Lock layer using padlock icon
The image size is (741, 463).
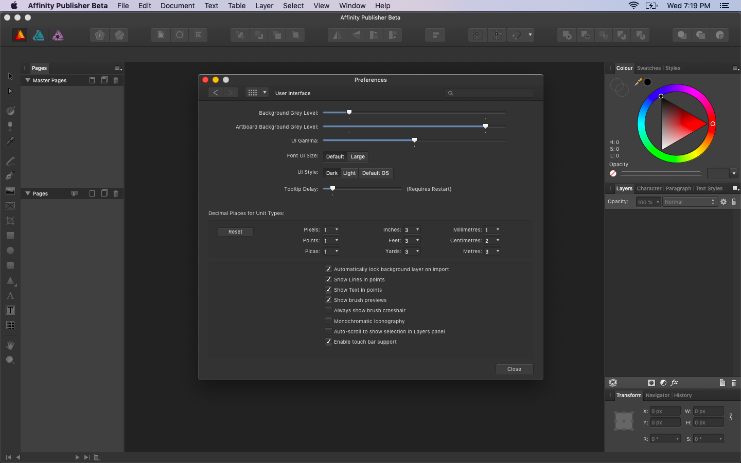tap(734, 202)
